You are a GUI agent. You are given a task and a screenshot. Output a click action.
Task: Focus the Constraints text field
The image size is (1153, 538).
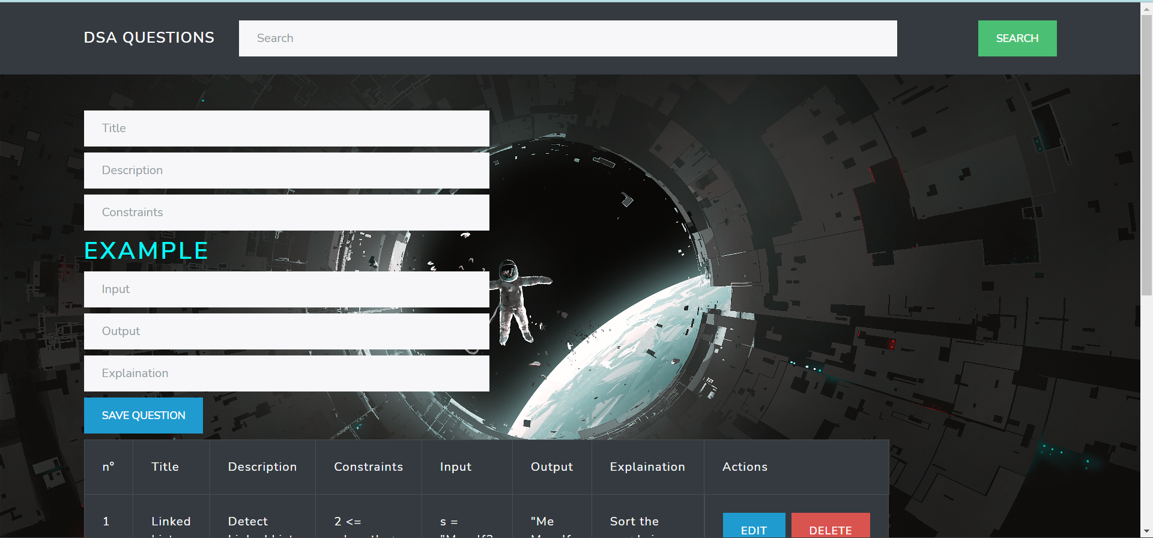pos(286,213)
